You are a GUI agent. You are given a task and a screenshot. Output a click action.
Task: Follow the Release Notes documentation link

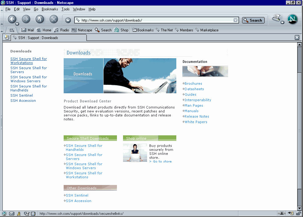[197, 116]
